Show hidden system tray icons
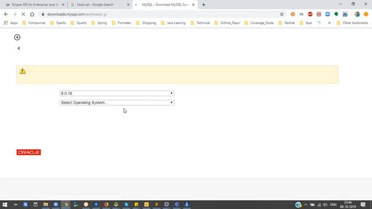The width and height of the screenshot is (372, 209). [x=306, y=204]
